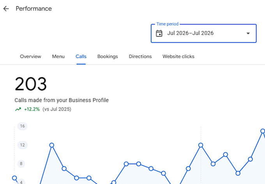Image resolution: width=265 pixels, height=184 pixels.
Task: Select the Calls tab
Action: point(81,56)
